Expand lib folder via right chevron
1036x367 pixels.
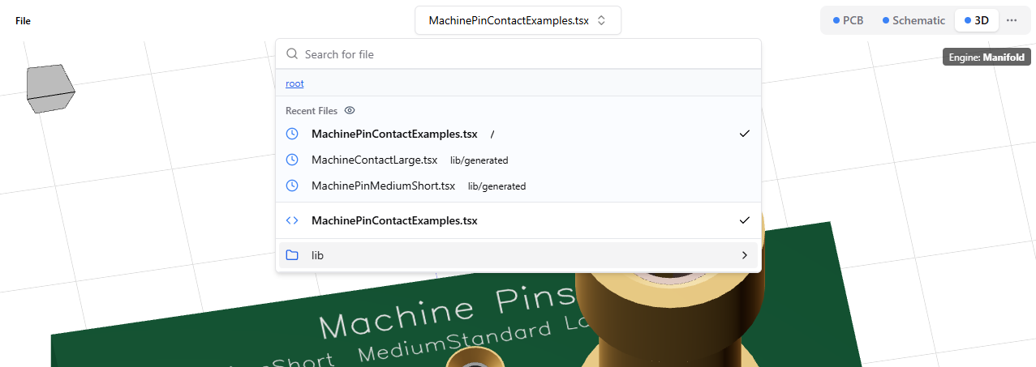(x=745, y=255)
